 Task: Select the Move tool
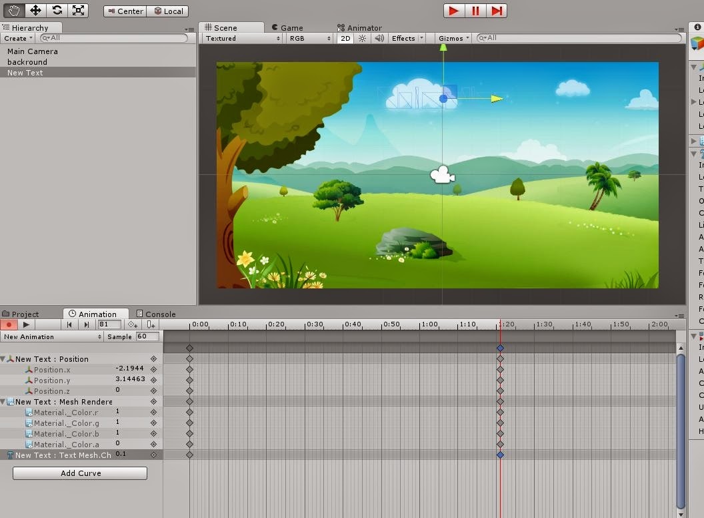tap(35, 10)
